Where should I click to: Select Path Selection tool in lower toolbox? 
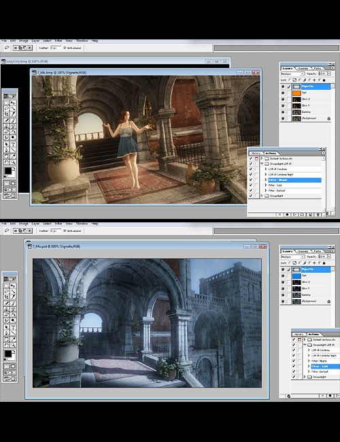coord(7,327)
